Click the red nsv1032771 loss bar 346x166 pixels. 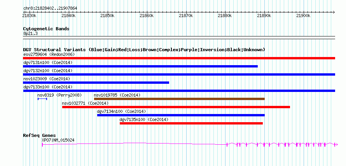[176, 107]
